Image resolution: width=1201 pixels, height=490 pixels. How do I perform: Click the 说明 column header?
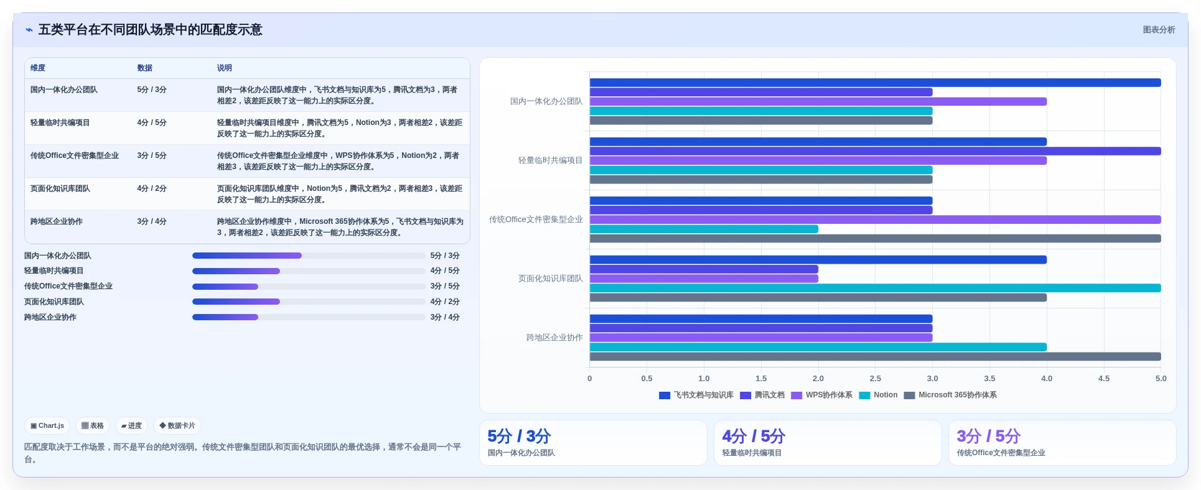click(225, 68)
